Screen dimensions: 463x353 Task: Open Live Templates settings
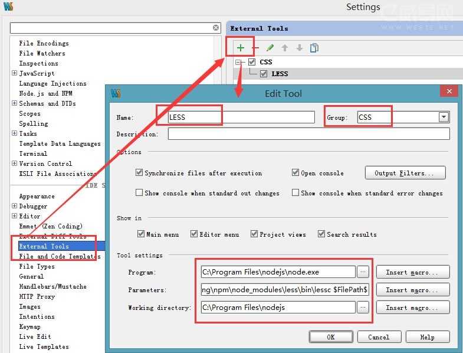pyautogui.click(x=44, y=347)
